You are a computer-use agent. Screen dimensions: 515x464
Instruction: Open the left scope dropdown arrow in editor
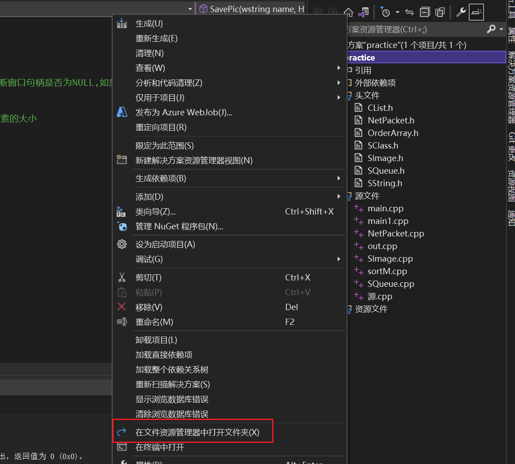tap(190, 9)
